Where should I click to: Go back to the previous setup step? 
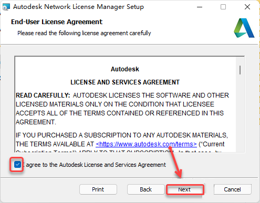click(x=146, y=189)
